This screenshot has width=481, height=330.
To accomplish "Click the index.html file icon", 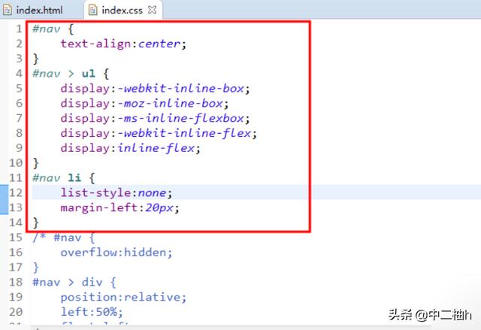I will pyautogui.click(x=7, y=11).
